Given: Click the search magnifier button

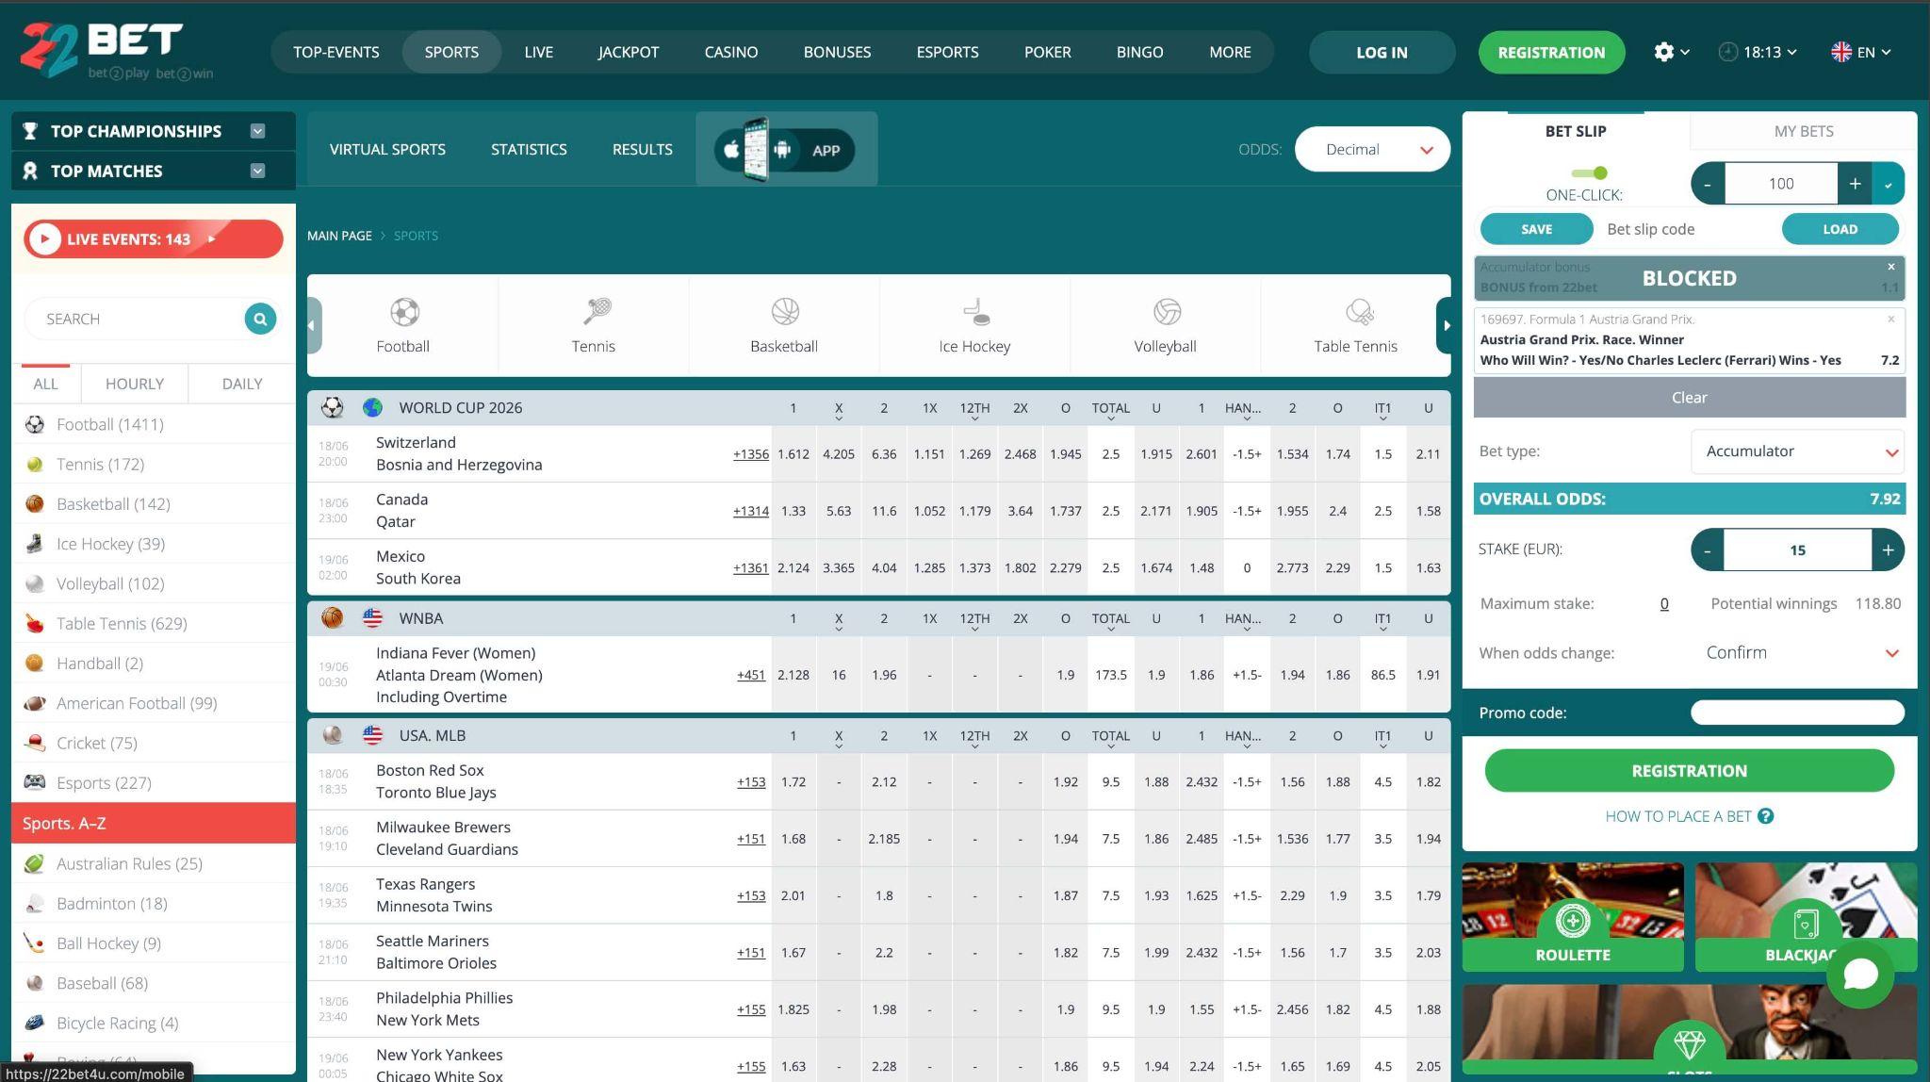Looking at the screenshot, I should [260, 319].
